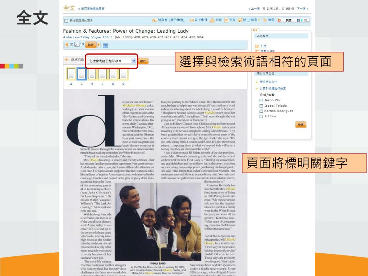Select page thumbnail 3

[82, 74]
